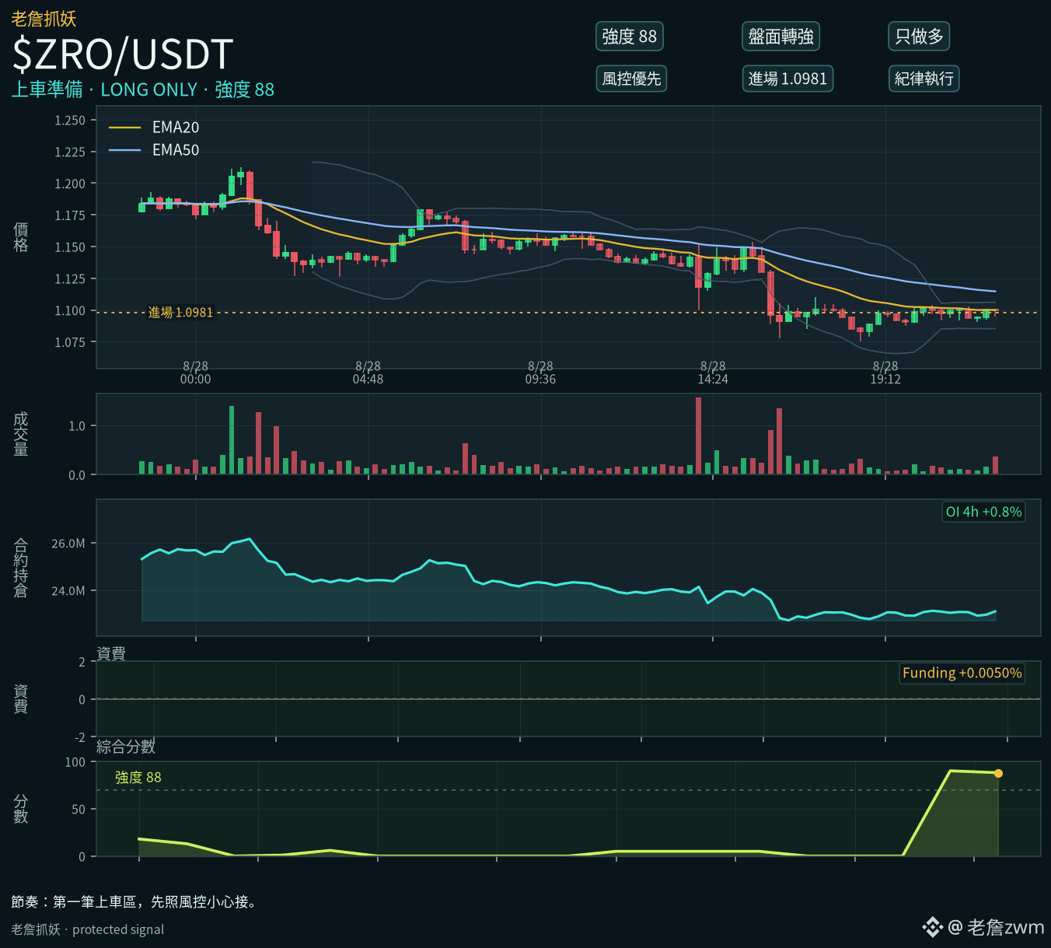This screenshot has height=948, width=1051.
Task: Click the 風控優先 tag badge
Action: pyautogui.click(x=631, y=79)
